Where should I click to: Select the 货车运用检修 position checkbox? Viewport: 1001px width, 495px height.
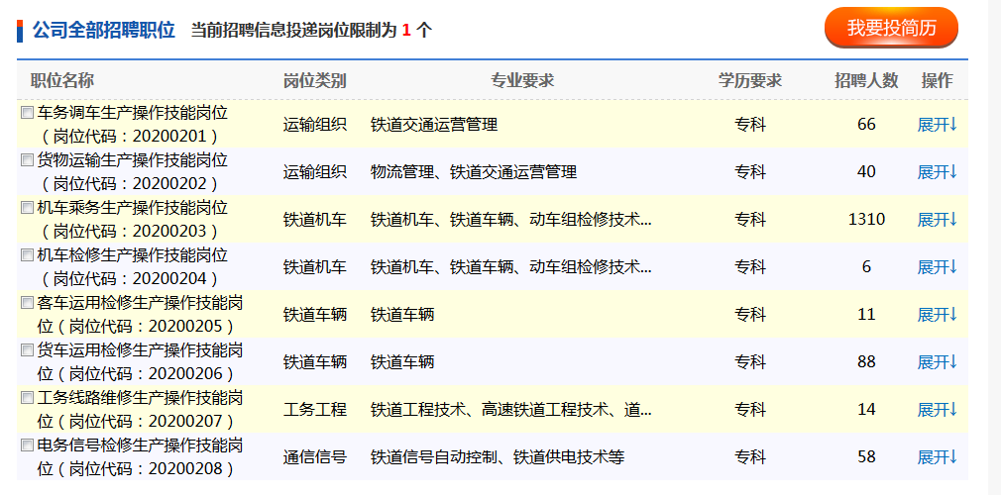point(28,350)
